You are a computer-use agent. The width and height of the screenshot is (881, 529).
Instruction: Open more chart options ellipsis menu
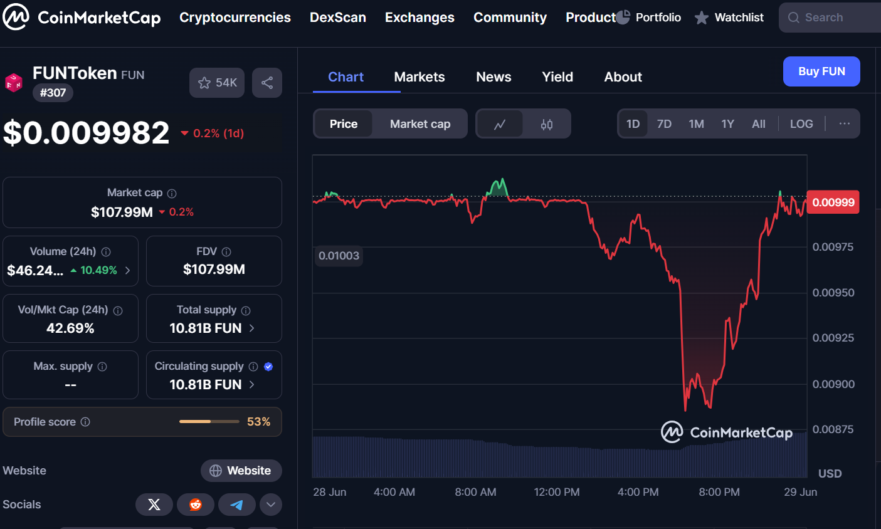845,124
